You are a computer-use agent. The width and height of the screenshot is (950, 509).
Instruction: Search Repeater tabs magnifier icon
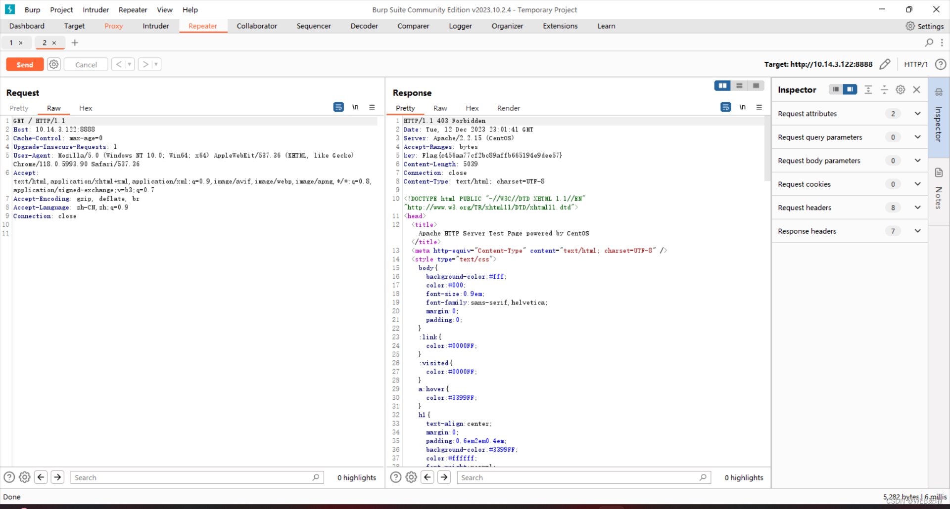[x=929, y=42]
